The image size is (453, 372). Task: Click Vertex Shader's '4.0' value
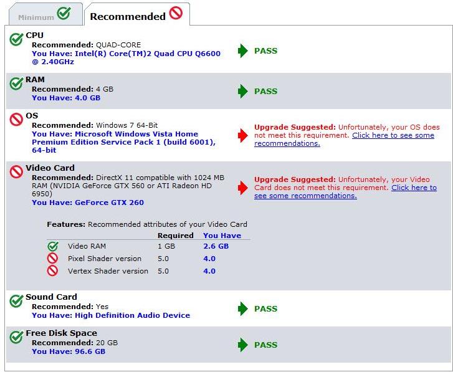(209, 271)
